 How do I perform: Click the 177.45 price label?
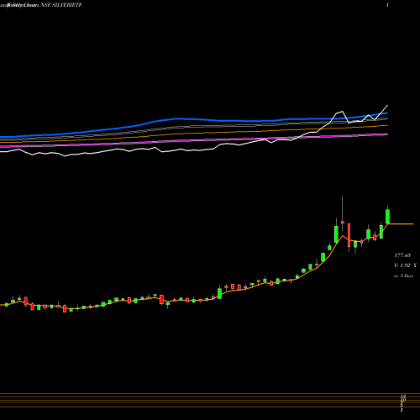pos(402,255)
